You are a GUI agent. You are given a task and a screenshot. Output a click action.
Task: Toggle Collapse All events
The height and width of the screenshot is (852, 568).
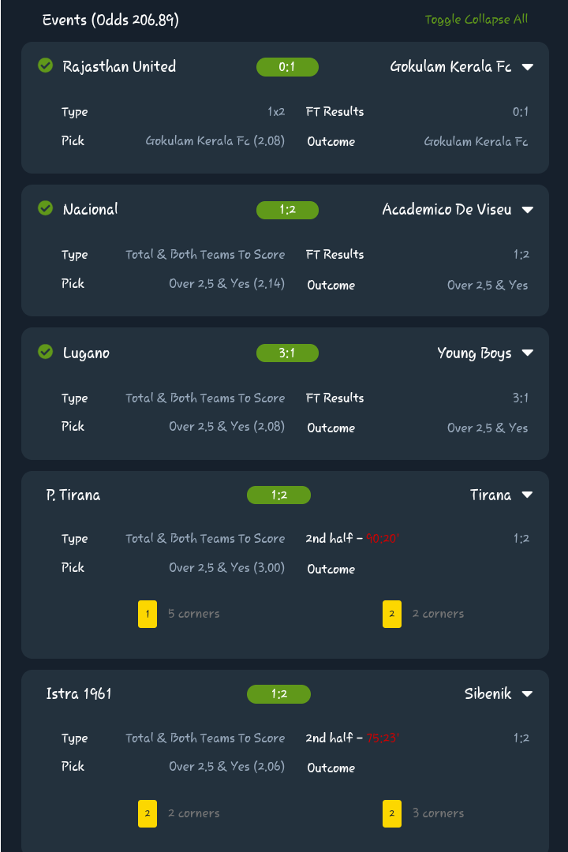point(476,20)
